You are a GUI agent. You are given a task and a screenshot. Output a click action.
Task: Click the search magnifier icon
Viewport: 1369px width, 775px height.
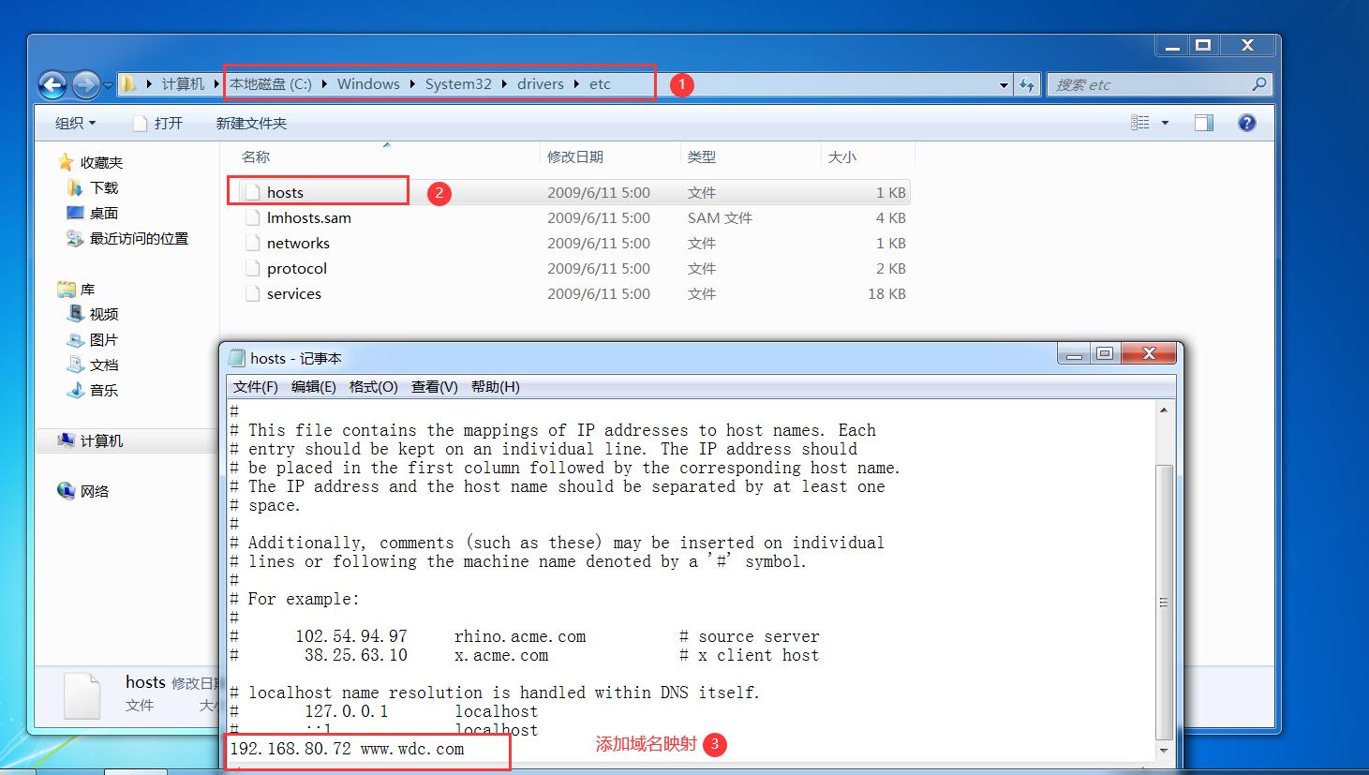pos(1259,84)
